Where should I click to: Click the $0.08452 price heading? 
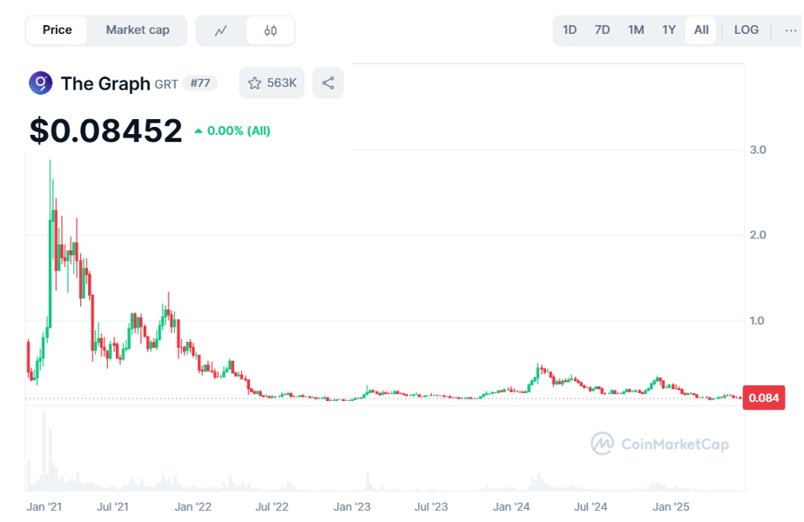[x=105, y=130]
